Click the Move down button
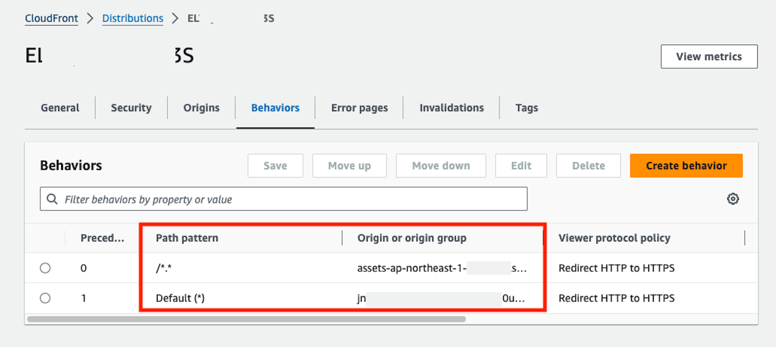The height and width of the screenshot is (347, 776). (441, 165)
